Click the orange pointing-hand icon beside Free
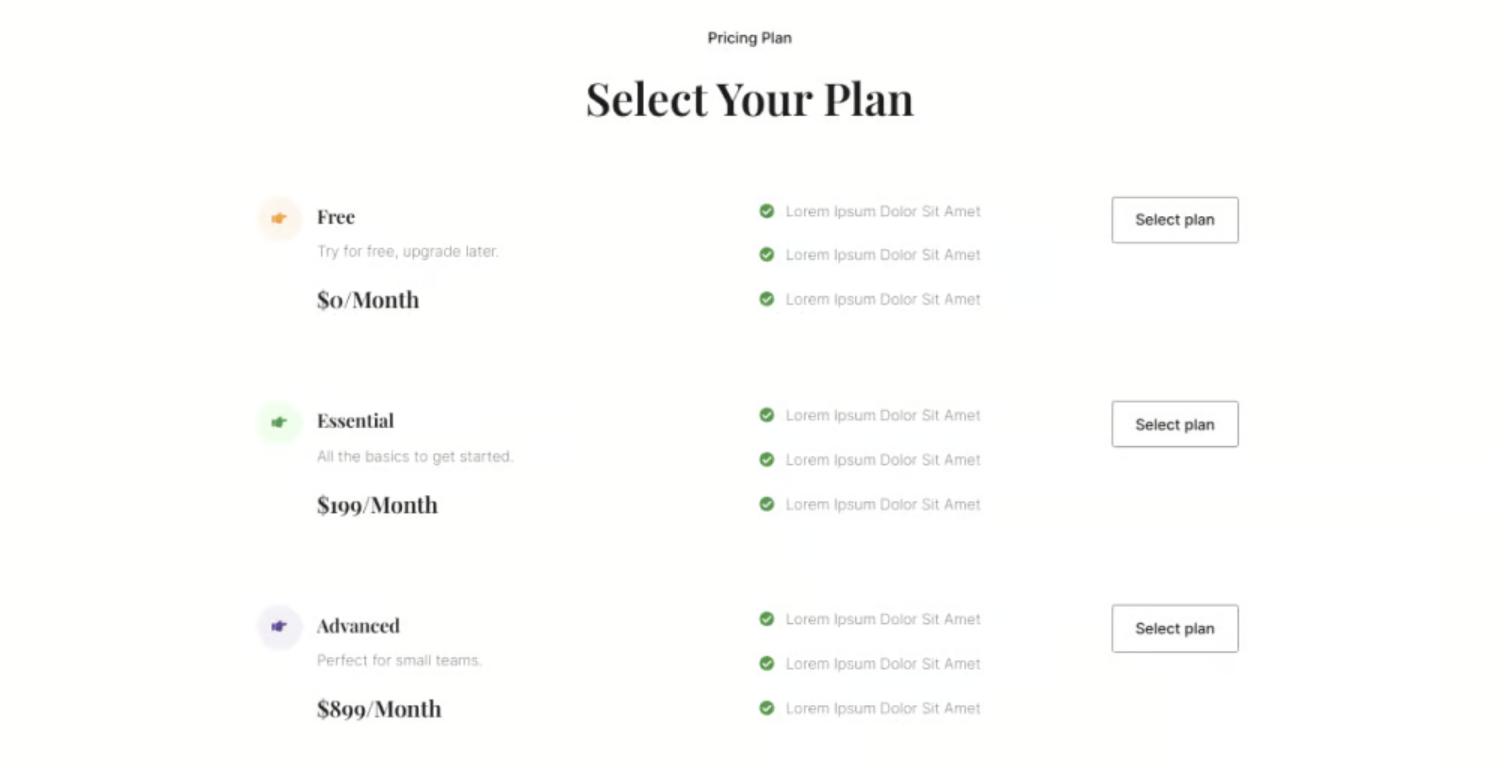The width and height of the screenshot is (1500, 764). [279, 218]
